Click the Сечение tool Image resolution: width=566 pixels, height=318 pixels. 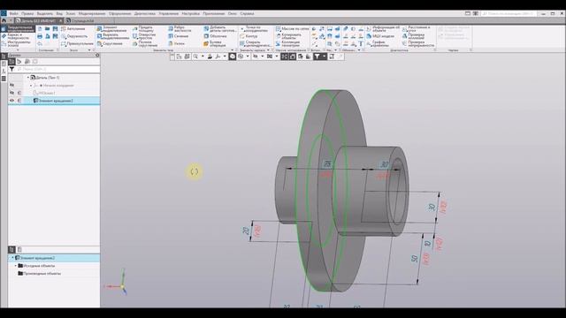[179, 36]
